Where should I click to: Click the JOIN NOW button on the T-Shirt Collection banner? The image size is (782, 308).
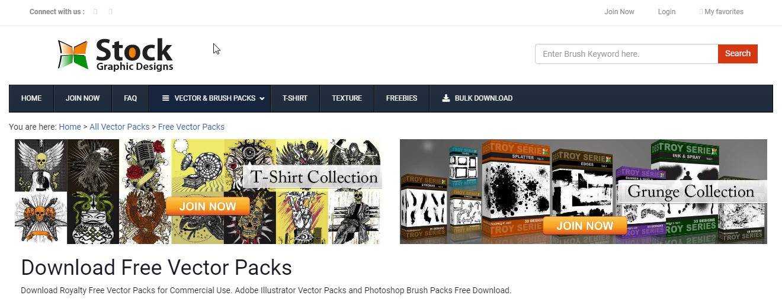(x=207, y=206)
